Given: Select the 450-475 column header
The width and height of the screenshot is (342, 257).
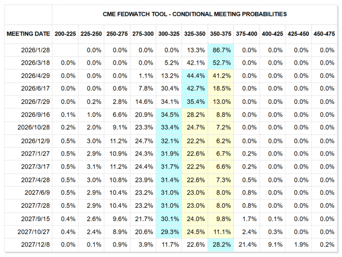Looking at the screenshot, I should pyautogui.click(x=324, y=34).
